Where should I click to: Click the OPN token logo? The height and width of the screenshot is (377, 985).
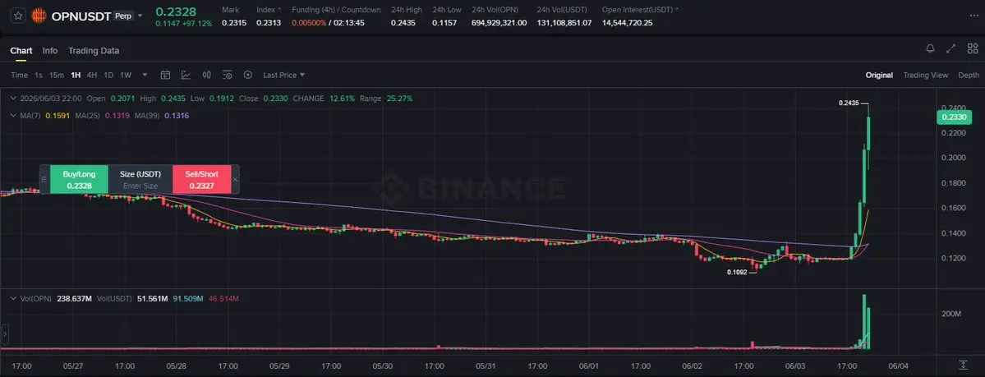pos(39,16)
